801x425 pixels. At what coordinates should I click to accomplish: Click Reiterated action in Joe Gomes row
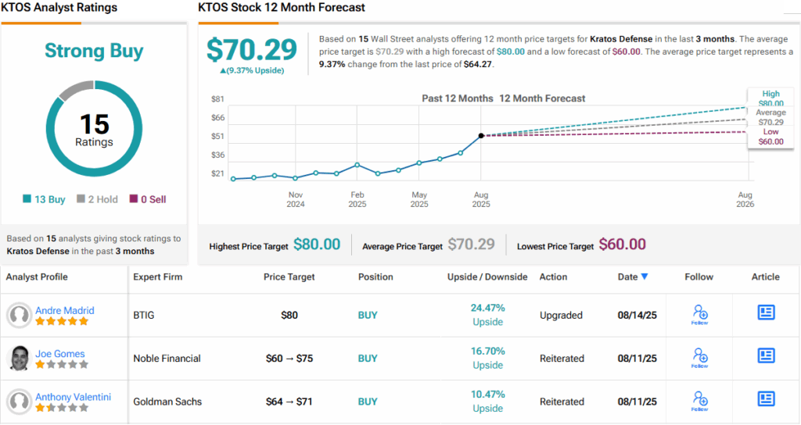point(562,358)
